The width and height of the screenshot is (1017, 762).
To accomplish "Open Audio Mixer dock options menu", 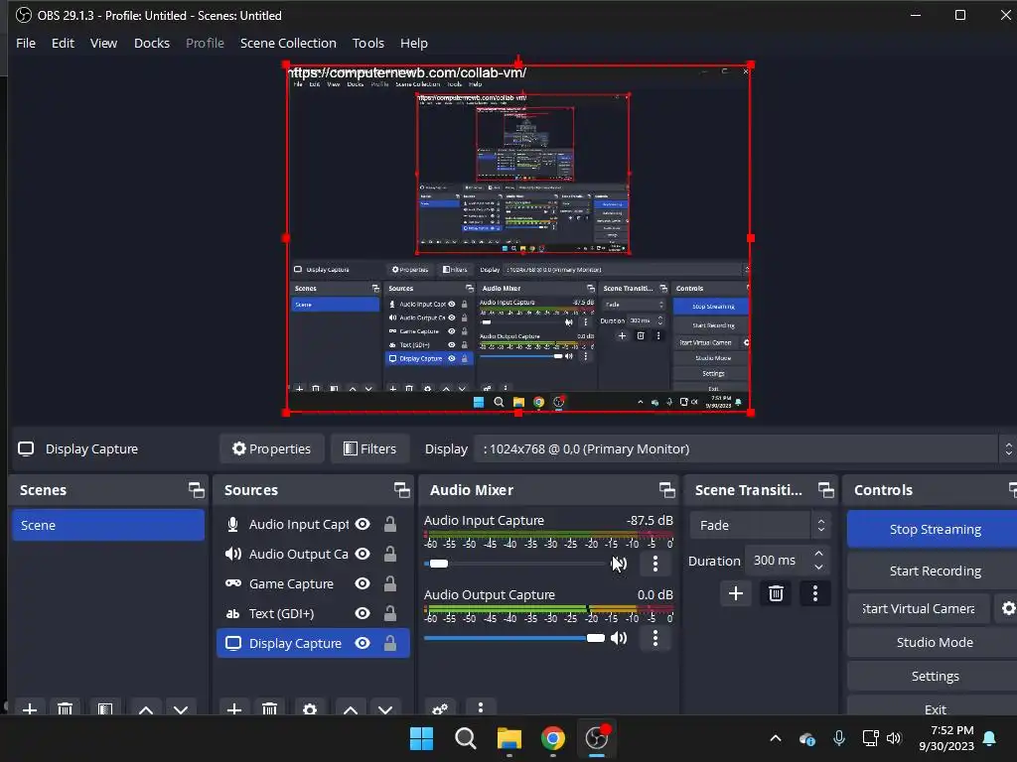I will [x=481, y=707].
